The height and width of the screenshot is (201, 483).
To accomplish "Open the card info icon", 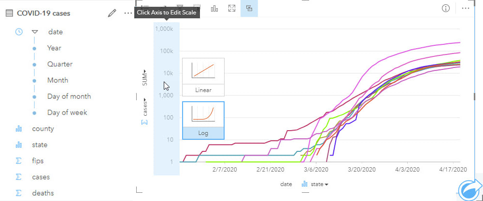I will click(x=446, y=8).
